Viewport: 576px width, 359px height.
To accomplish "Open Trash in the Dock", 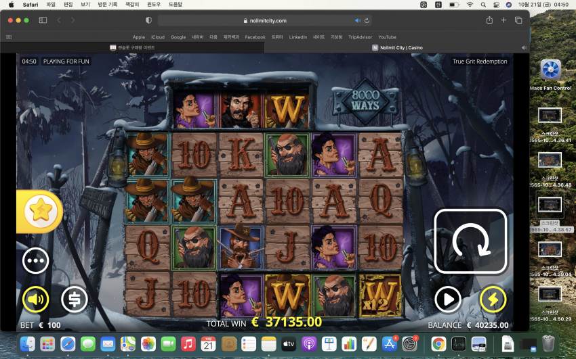I will click(548, 344).
